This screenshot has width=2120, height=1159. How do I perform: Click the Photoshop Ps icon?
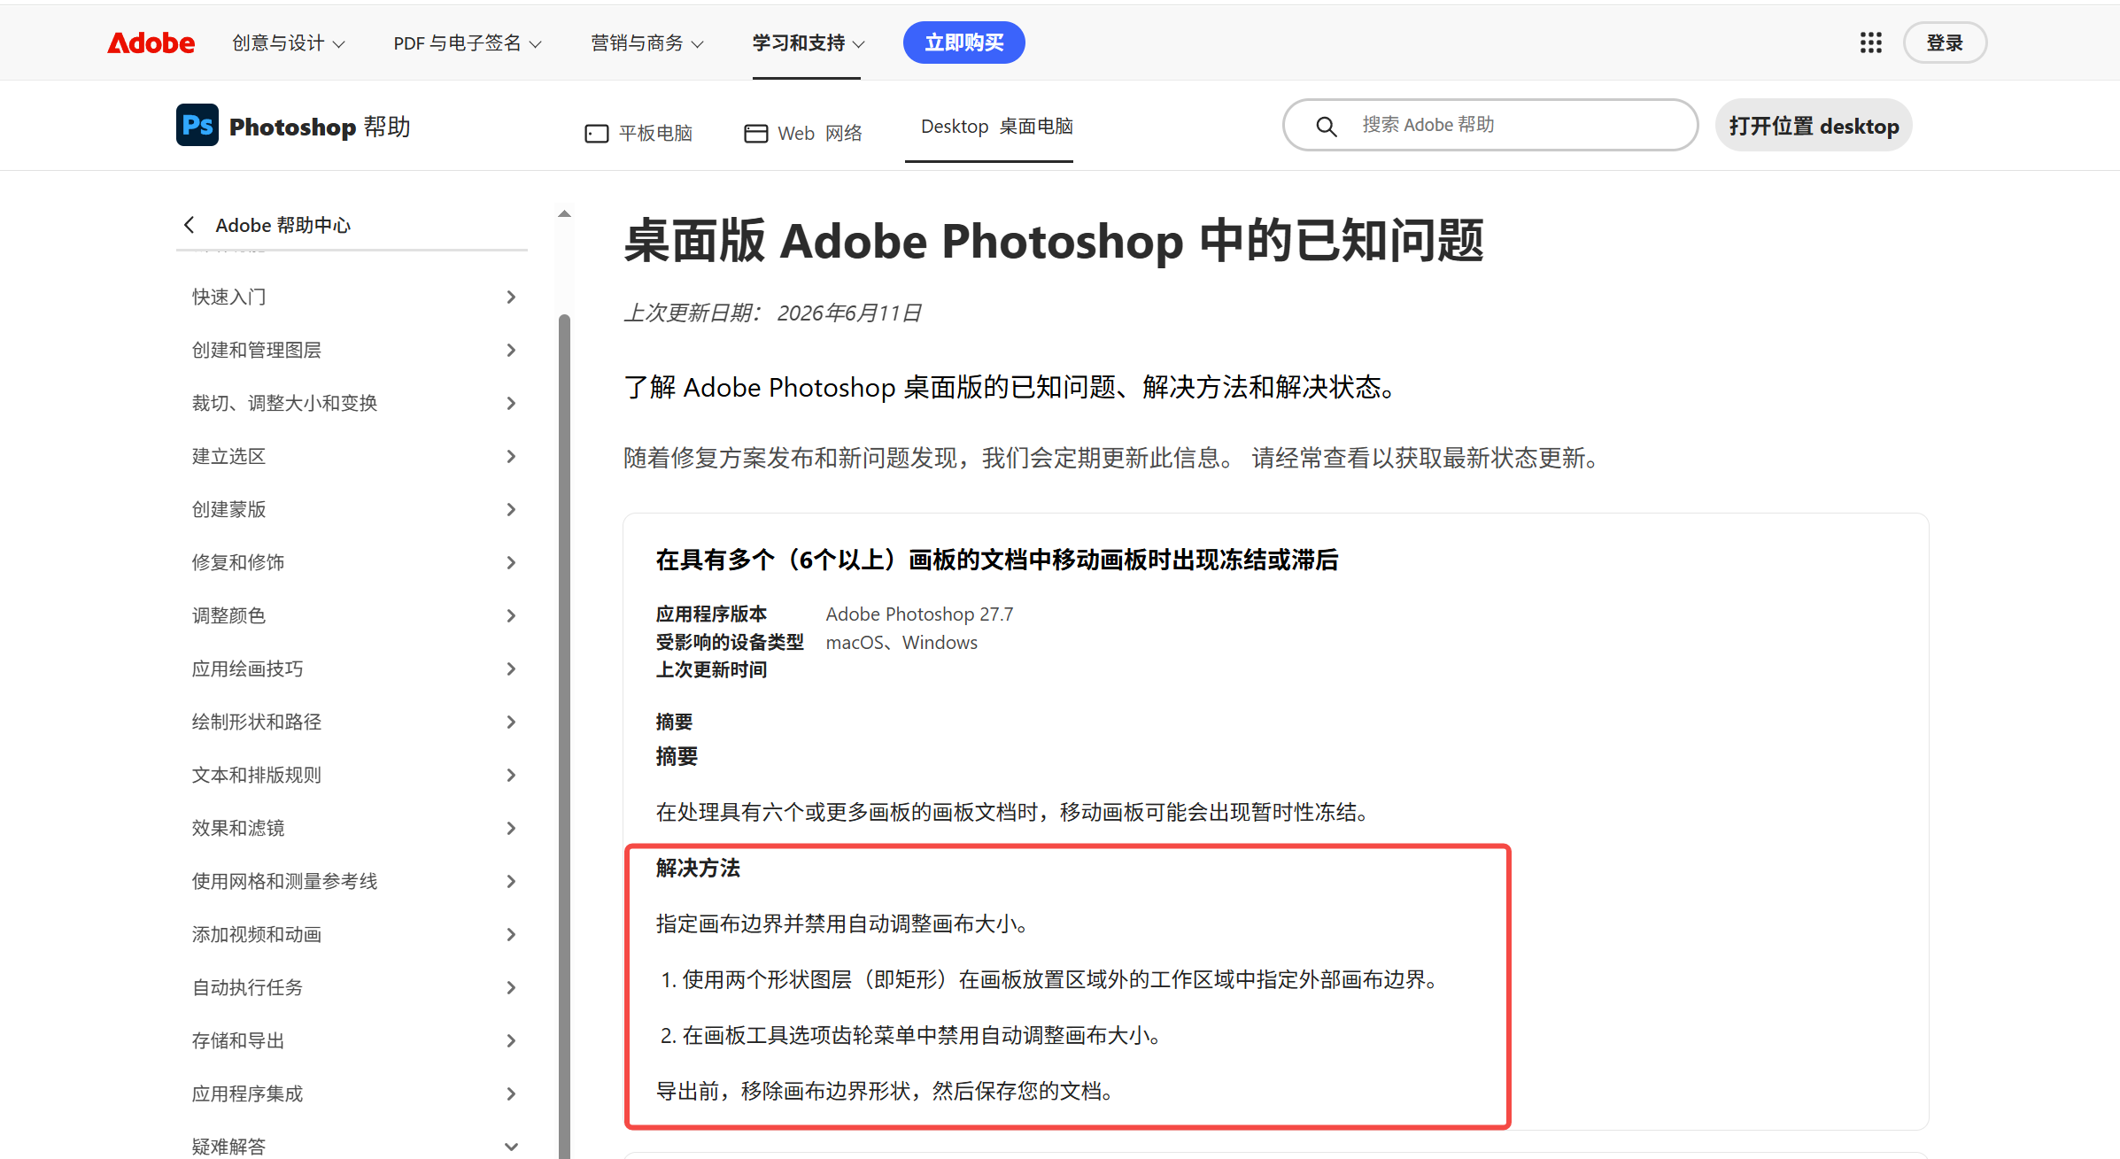pyautogui.click(x=197, y=125)
